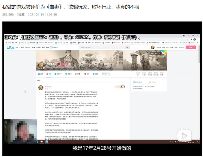This screenshot has width=203, height=157.
Task: Click inside the Bilibili search input field
Action: point(102,47)
